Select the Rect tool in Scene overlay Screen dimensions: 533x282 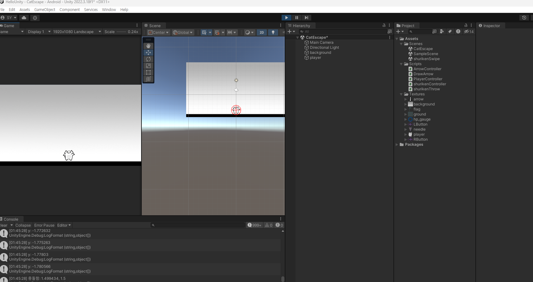point(148,72)
